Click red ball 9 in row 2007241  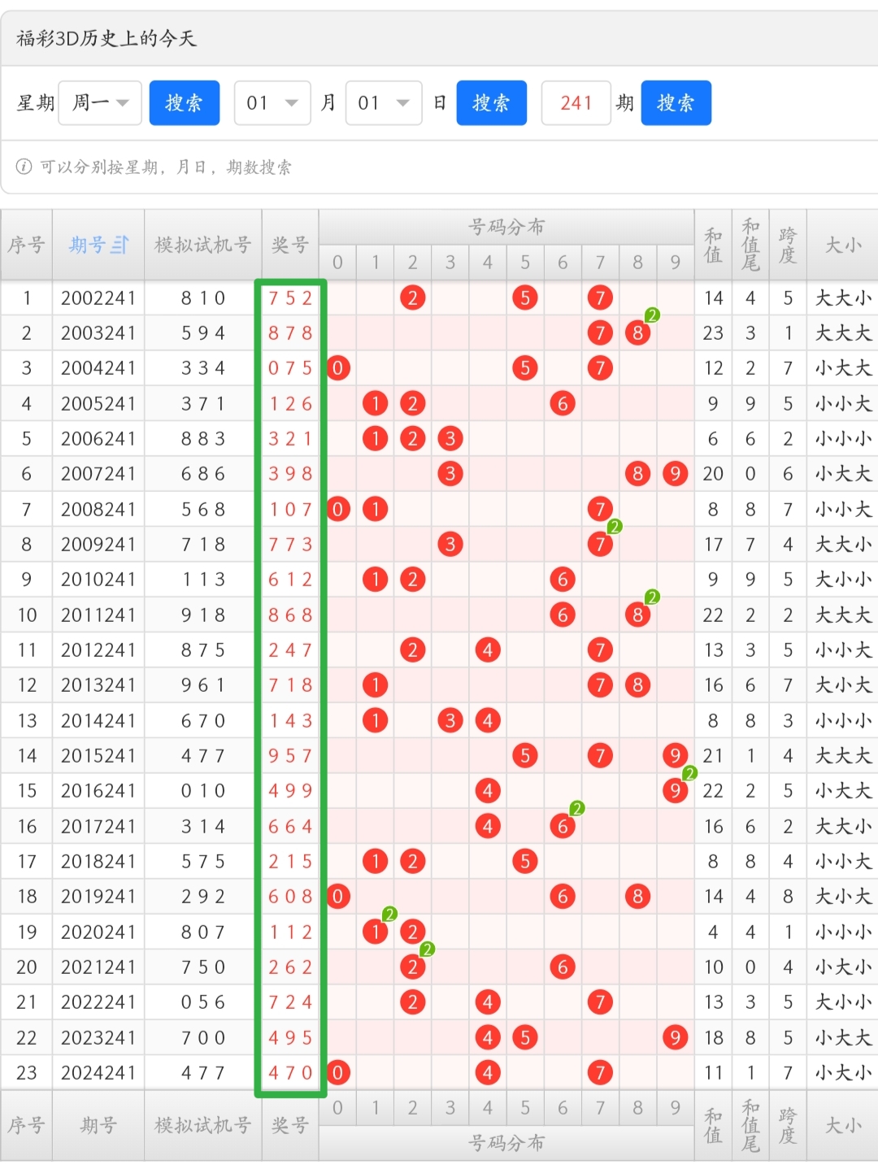676,474
